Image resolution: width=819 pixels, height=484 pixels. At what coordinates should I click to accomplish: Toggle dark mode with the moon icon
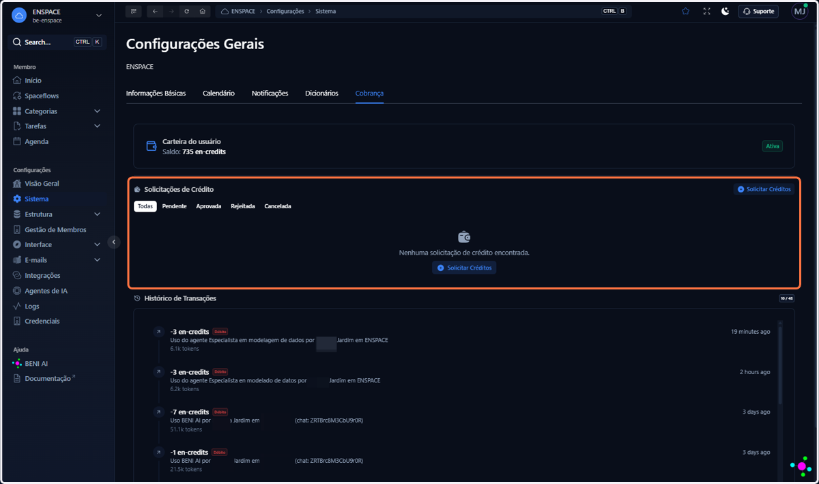tap(725, 12)
